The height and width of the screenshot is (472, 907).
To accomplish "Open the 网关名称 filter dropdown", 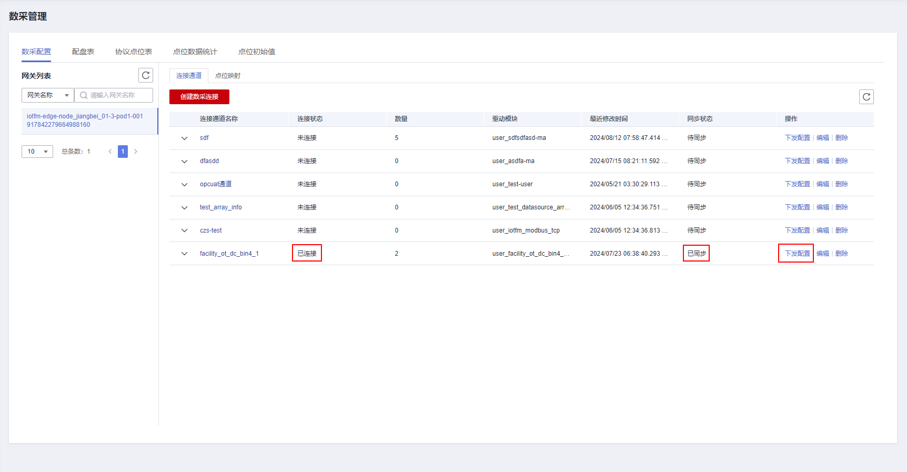I will click(47, 95).
